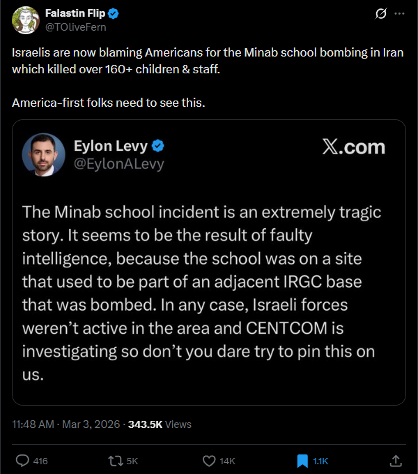Click Eylon Levy's verified badge
The width and height of the screenshot is (418, 474).
point(158,146)
